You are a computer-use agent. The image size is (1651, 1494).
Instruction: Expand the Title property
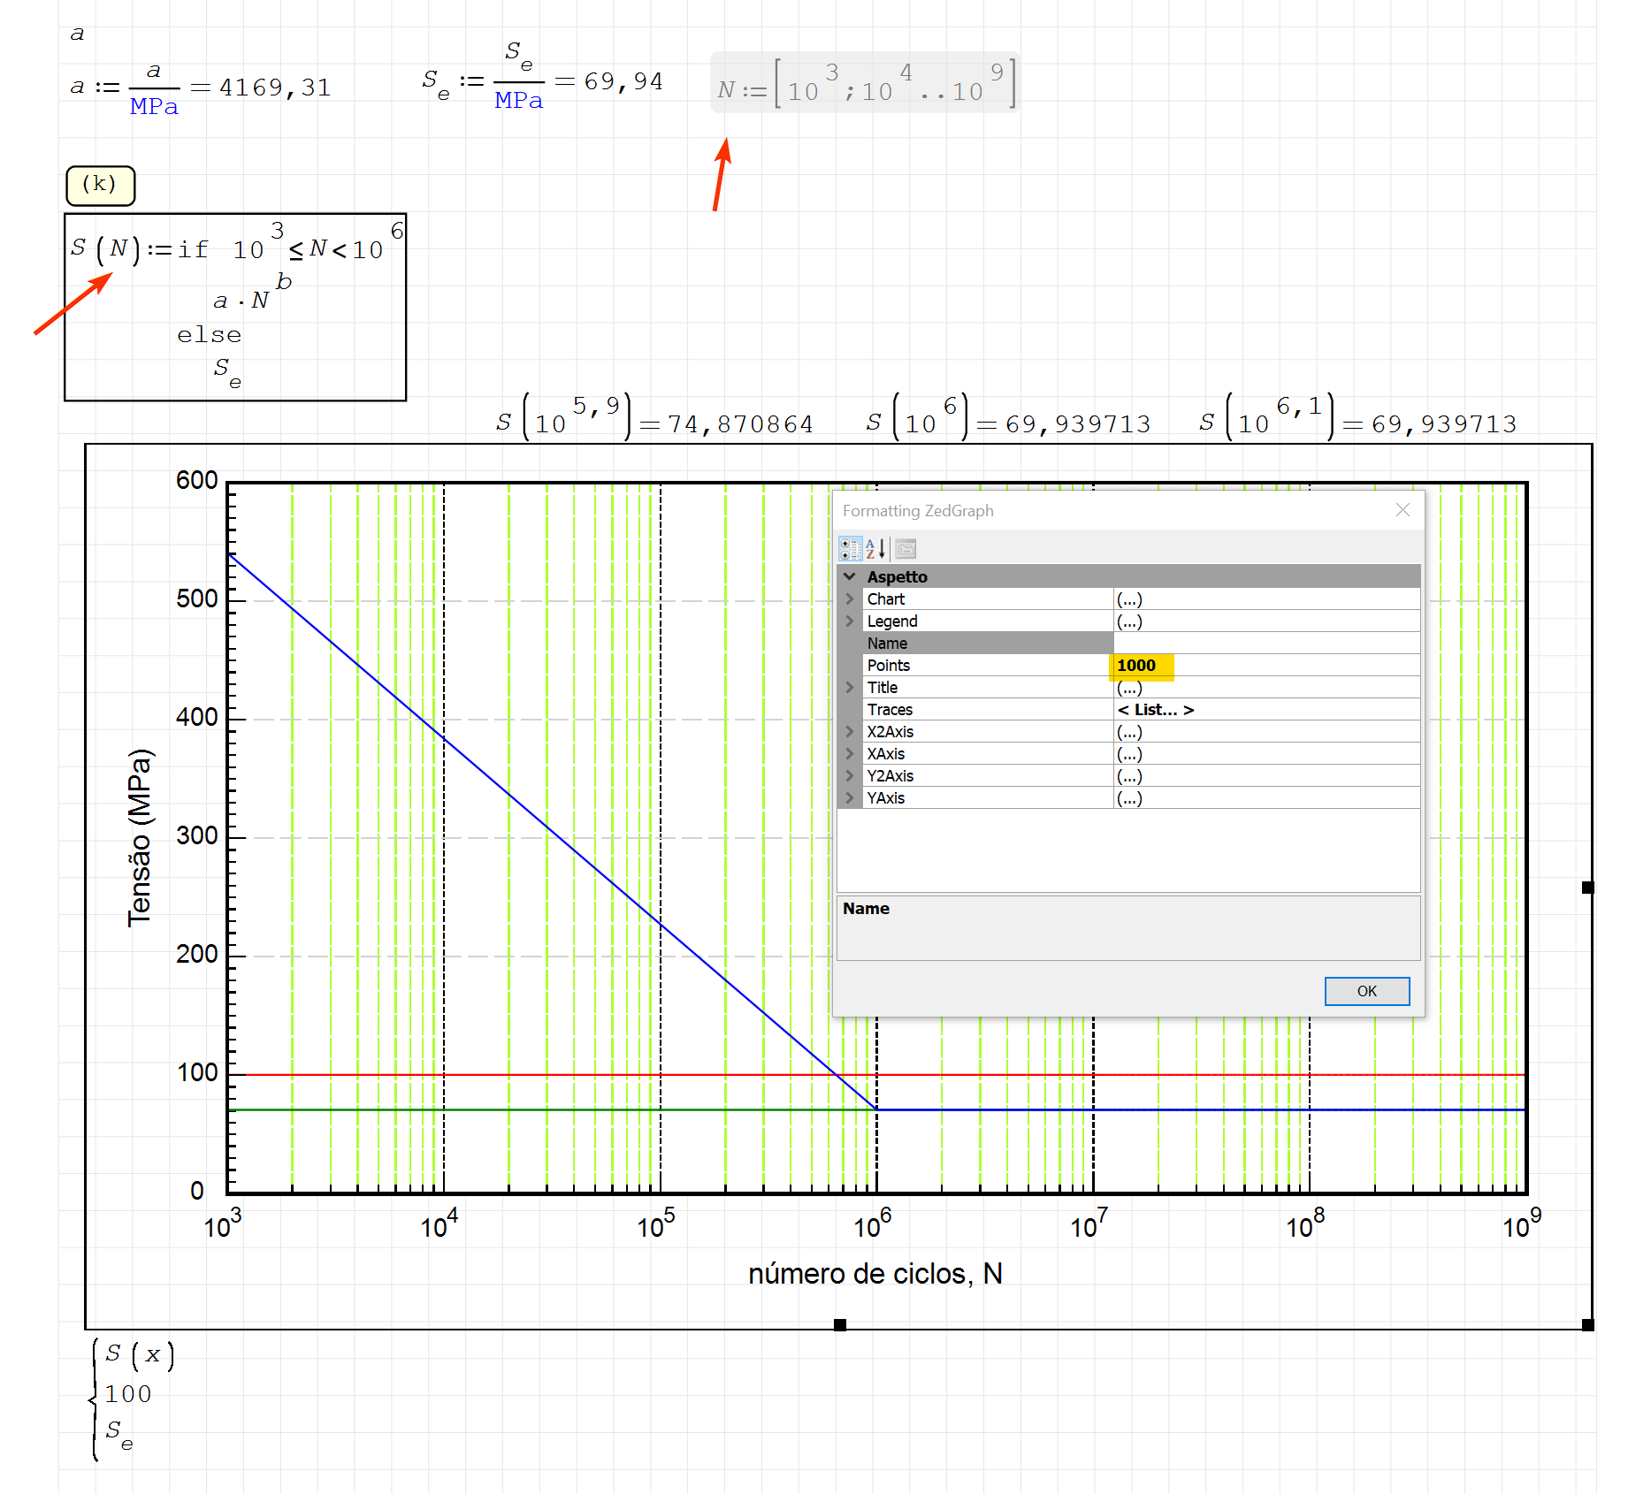coord(850,688)
